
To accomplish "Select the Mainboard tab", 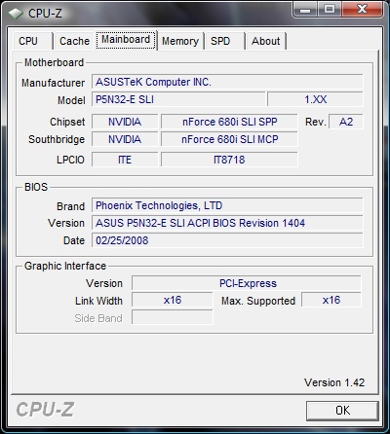I will click(x=126, y=40).
